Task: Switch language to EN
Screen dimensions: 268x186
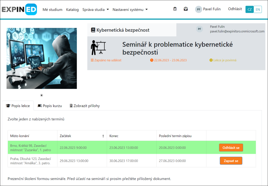Action: pos(258,9)
